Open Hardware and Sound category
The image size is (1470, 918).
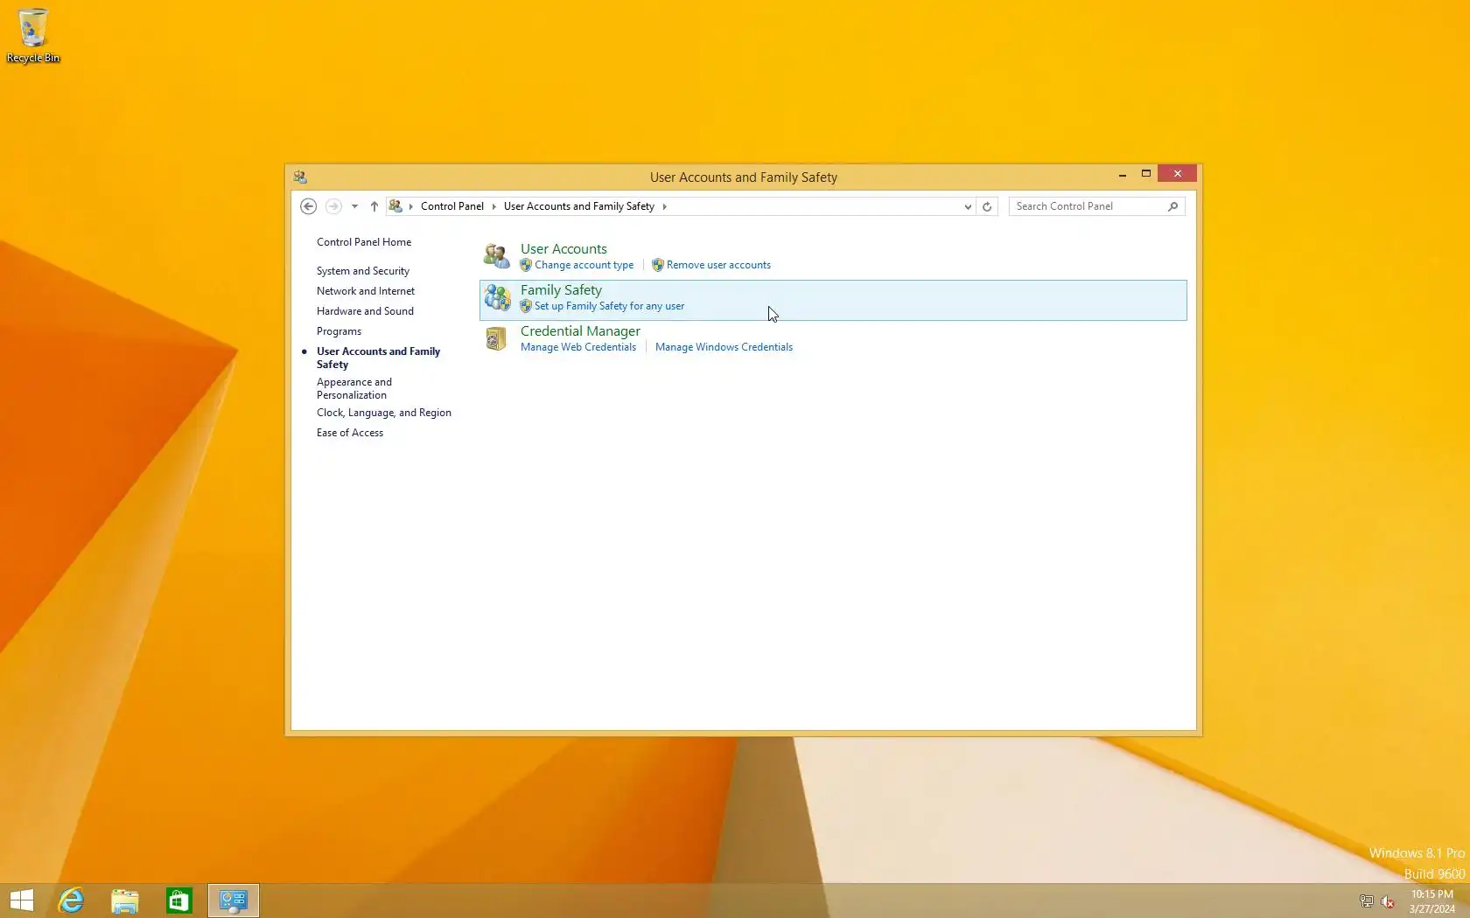click(365, 311)
